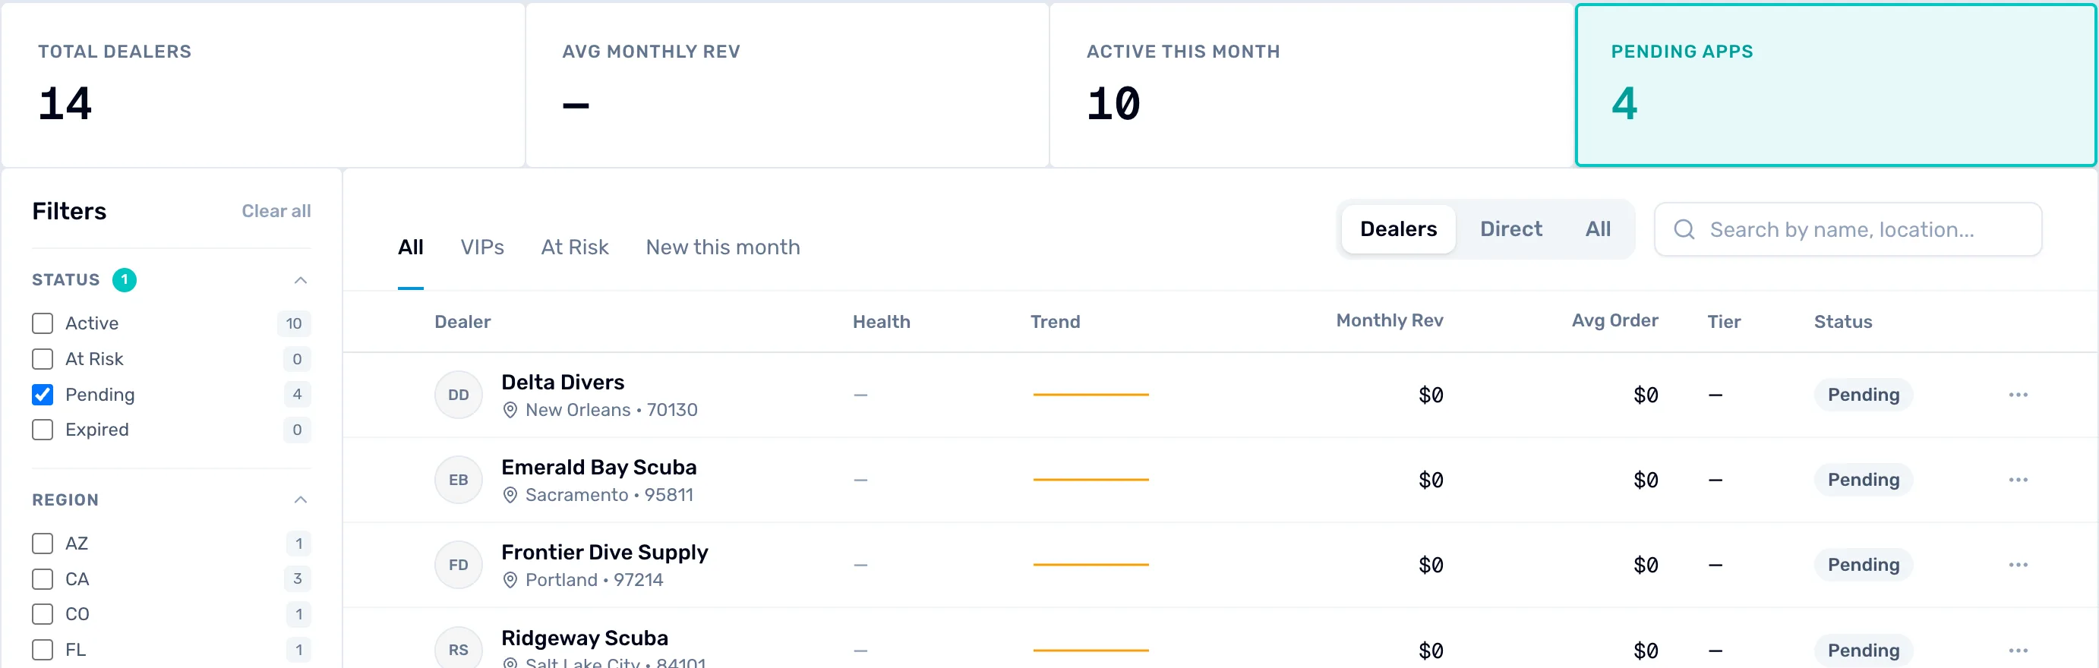Select the Direct segment
The image size is (2099, 668).
[x=1510, y=229]
